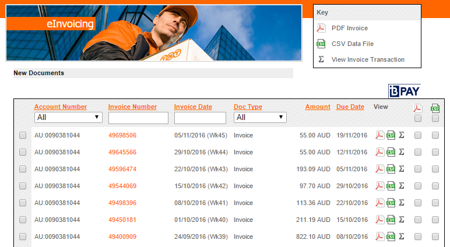Download CSV for invoice 49544069
This screenshot has width=450, height=247.
[x=391, y=186]
